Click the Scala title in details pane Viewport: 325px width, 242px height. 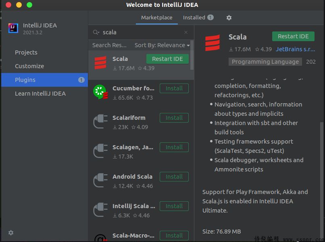237,37
